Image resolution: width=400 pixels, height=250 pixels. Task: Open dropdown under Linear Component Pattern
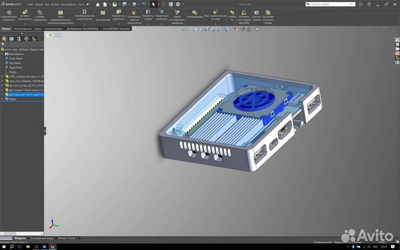pos(84,24)
